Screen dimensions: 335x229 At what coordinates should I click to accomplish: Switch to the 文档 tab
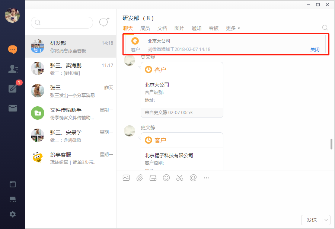point(162,28)
